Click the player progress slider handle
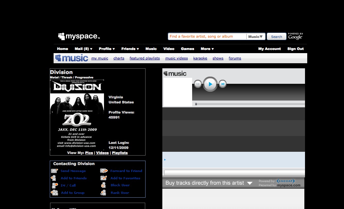This screenshot has width=344, height=209. 196,104
